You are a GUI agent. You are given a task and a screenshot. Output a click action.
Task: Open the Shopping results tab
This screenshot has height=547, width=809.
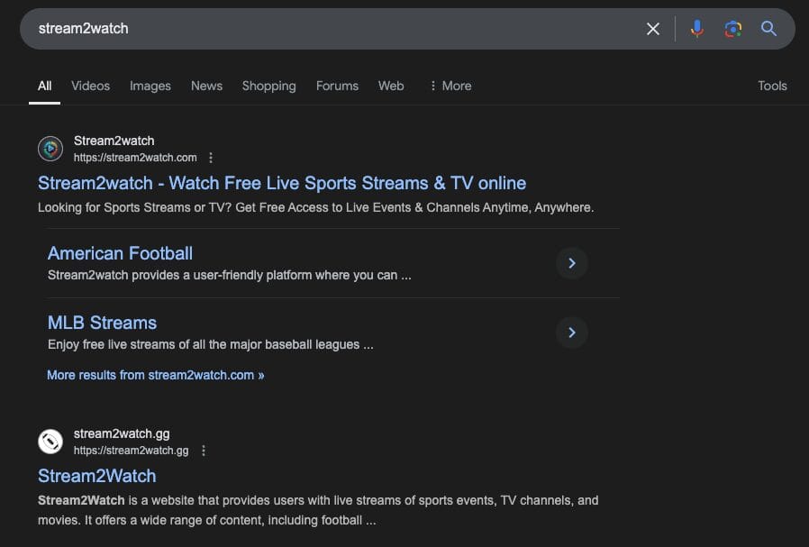[268, 86]
